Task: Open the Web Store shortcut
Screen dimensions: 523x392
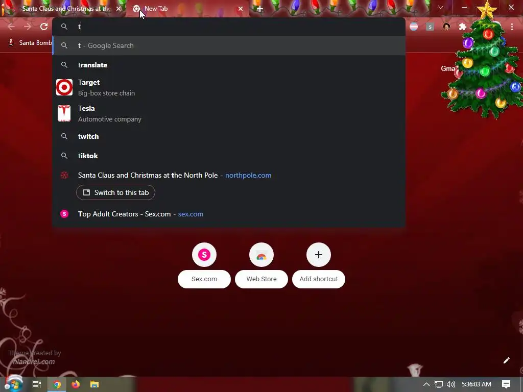Action: coord(261,255)
